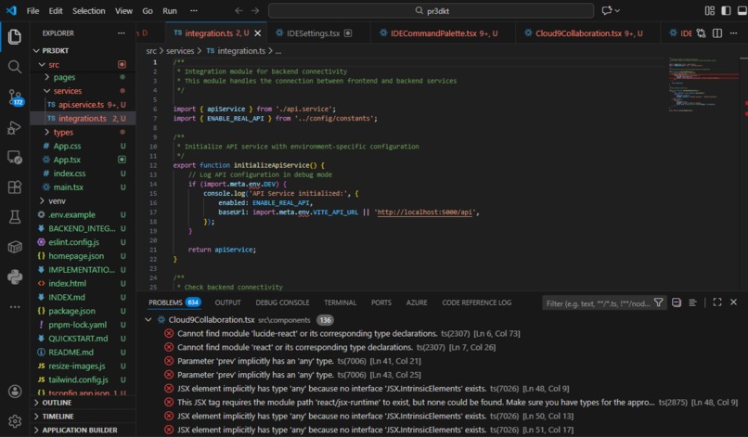Open api.service.ts in the explorer

point(83,105)
